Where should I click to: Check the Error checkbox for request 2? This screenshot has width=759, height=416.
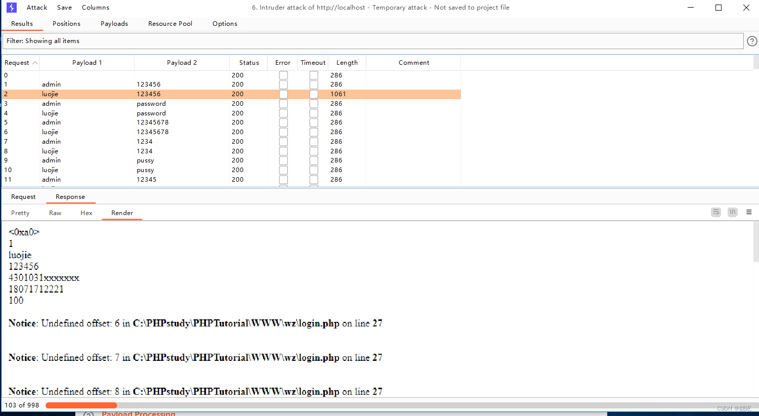pos(283,94)
